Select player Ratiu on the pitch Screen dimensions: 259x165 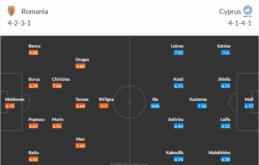pos(34,153)
